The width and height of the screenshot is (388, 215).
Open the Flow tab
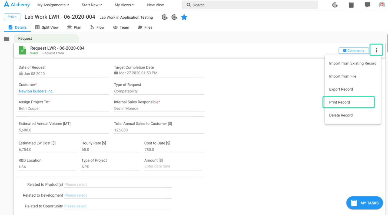pos(97,27)
